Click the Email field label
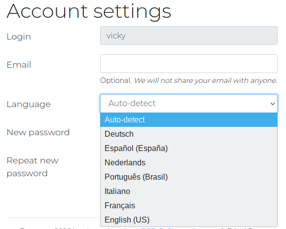Screen dimensions: 286x229 tap(19, 65)
